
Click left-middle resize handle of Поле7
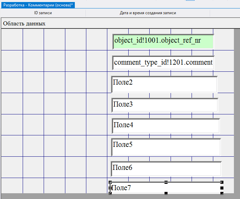coord(110,188)
